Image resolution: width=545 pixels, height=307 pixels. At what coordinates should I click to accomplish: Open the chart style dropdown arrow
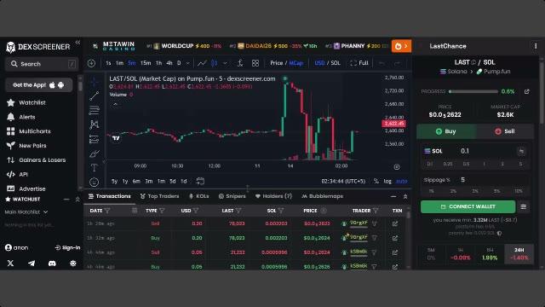point(225,63)
